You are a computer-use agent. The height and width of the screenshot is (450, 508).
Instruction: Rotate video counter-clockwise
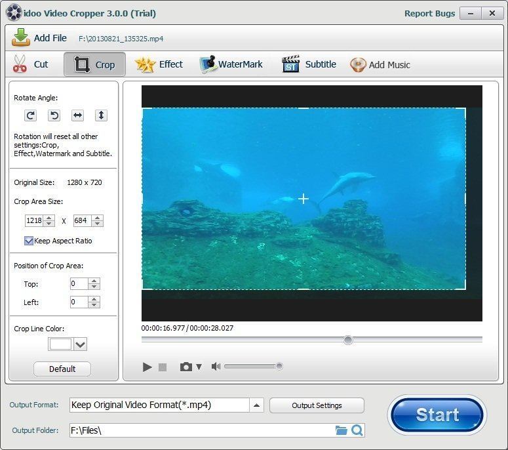click(x=54, y=115)
